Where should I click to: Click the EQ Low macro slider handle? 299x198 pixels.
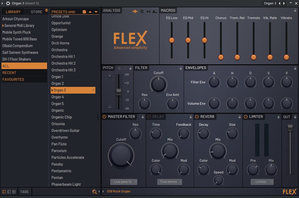172,40
